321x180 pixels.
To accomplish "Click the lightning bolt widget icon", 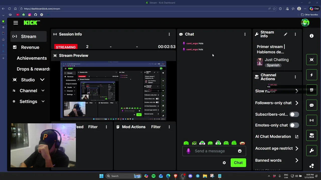I will tap(311, 75).
